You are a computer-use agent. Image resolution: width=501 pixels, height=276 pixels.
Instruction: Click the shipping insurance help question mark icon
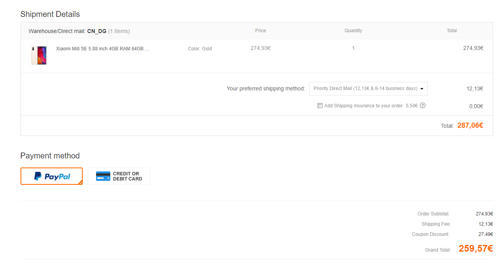point(423,105)
